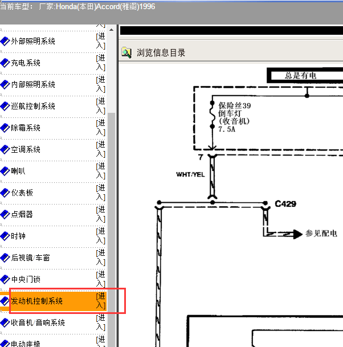This screenshot has width=343, height=347.
Task: Open the 点烟器 entry
Action: pos(22,214)
